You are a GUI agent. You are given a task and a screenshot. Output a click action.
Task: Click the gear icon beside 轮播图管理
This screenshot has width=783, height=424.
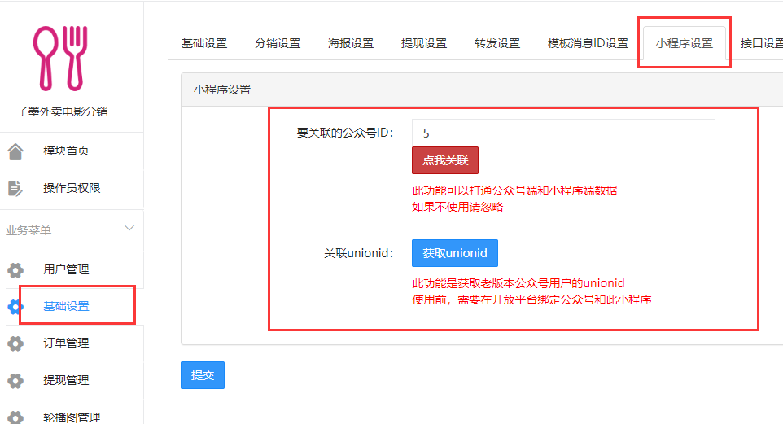(x=15, y=417)
